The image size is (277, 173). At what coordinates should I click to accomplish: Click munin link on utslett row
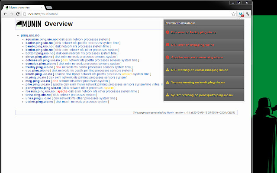point(66,102)
